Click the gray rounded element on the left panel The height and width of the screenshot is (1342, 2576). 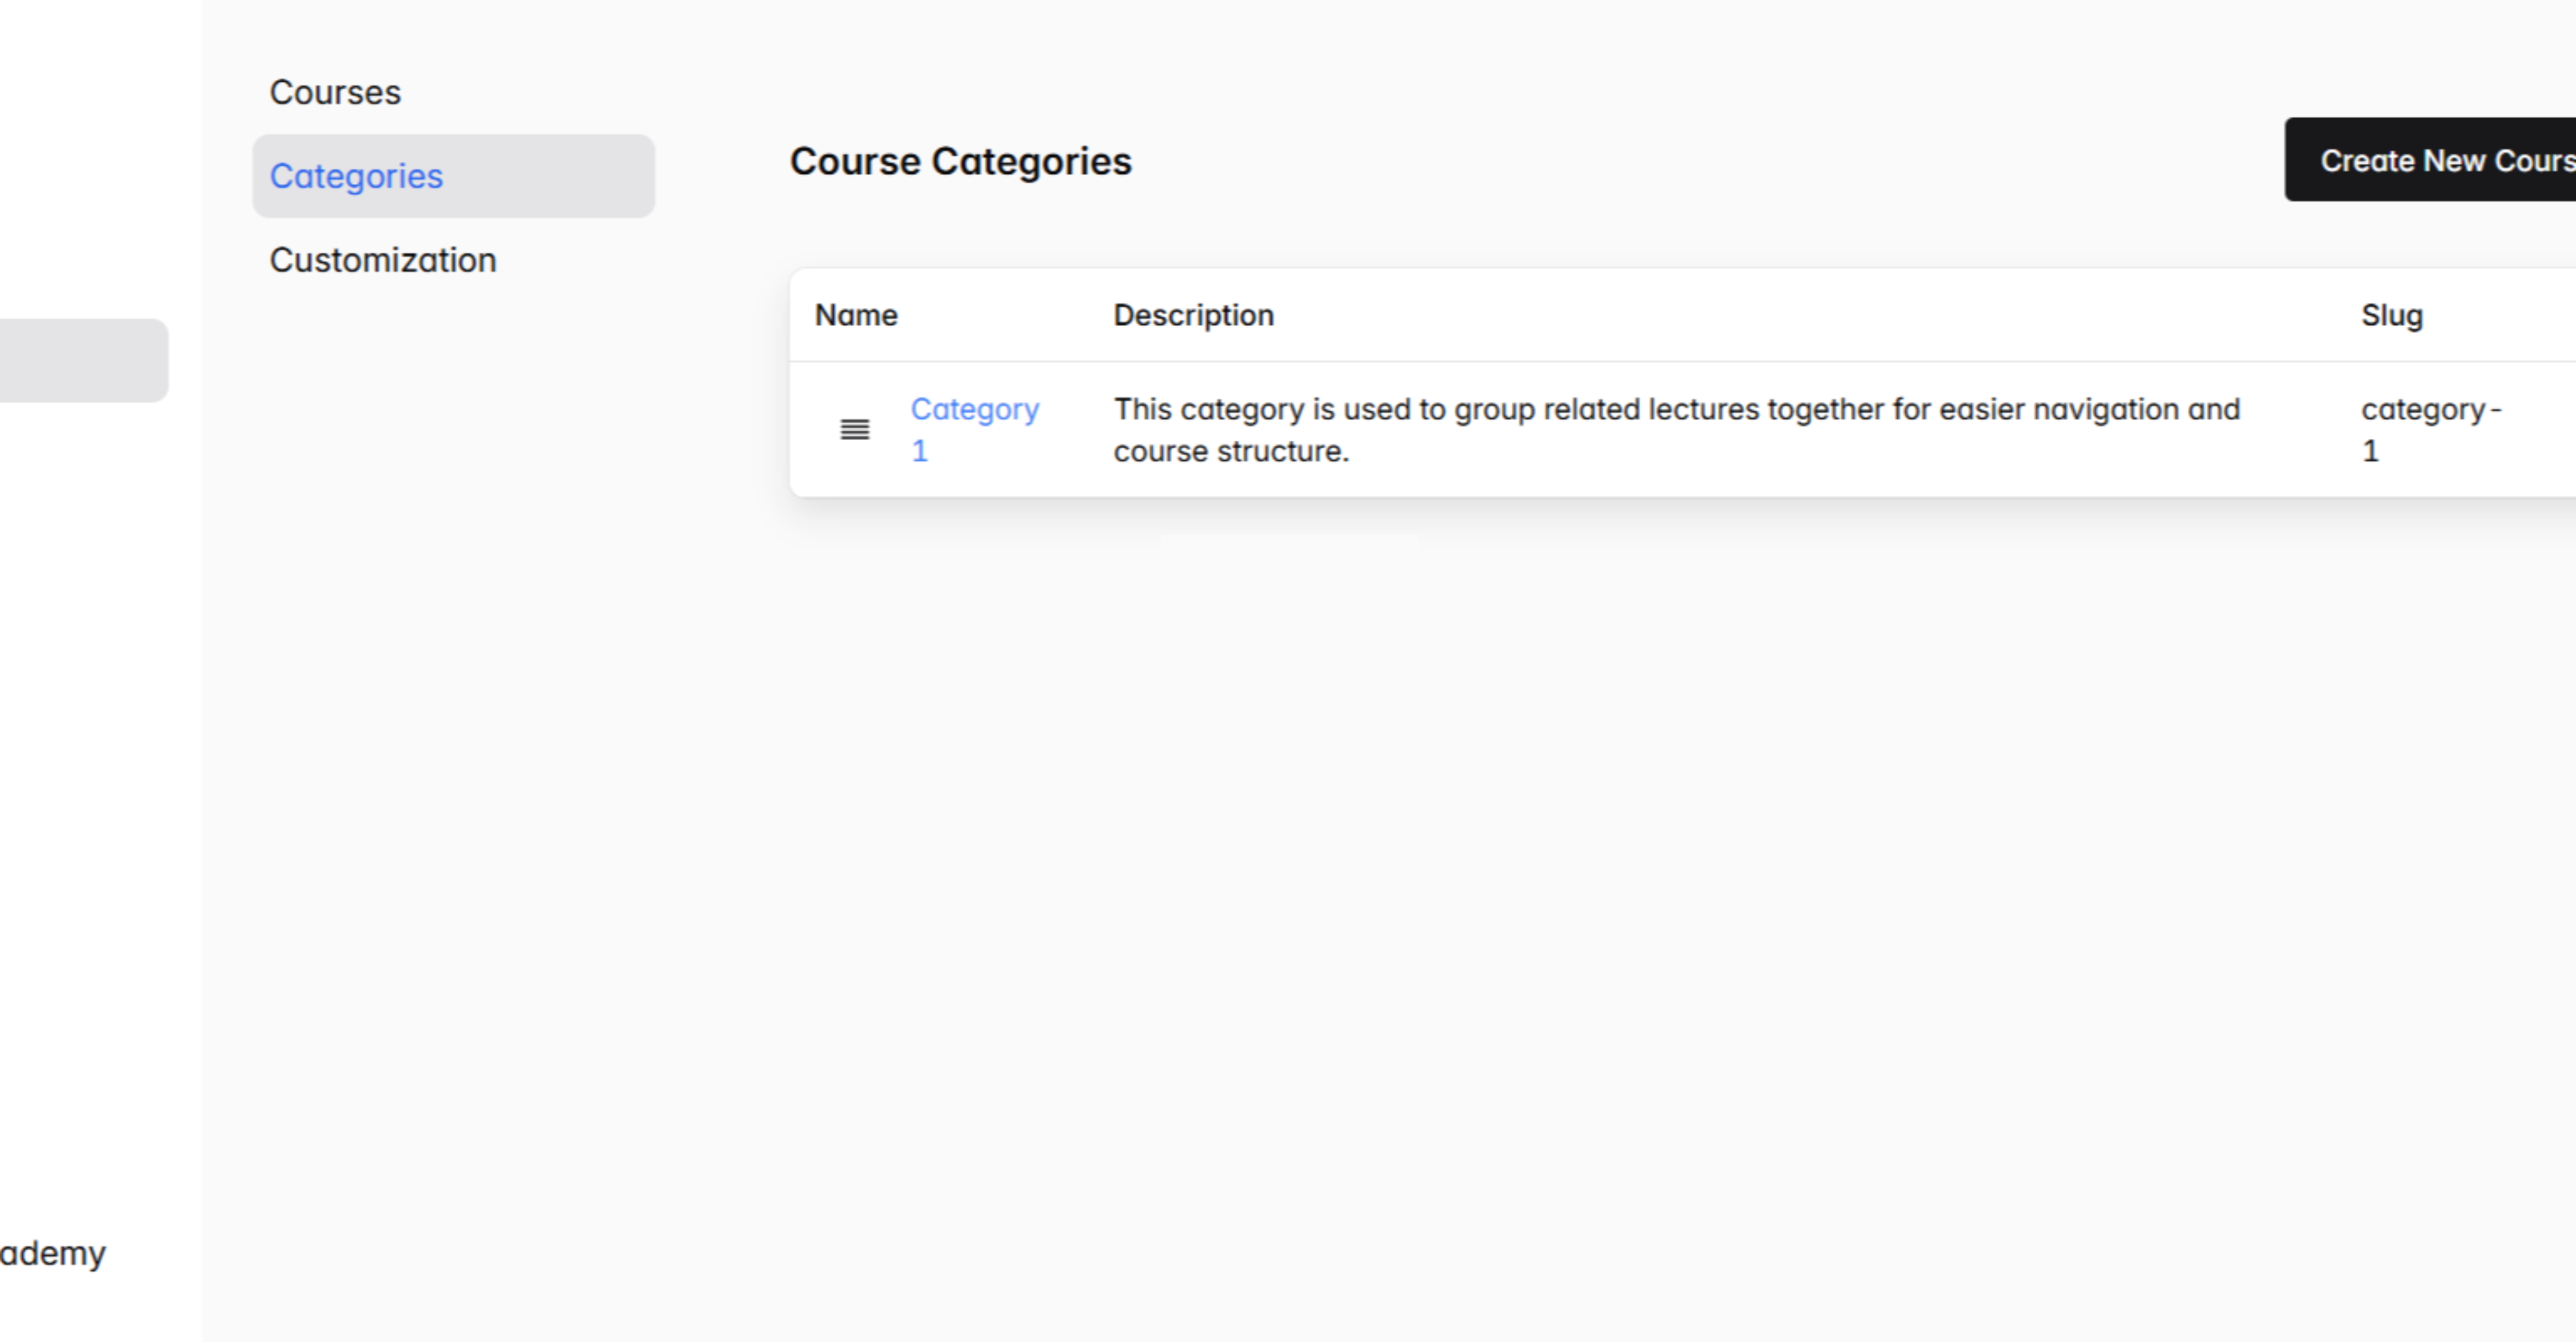(80, 359)
